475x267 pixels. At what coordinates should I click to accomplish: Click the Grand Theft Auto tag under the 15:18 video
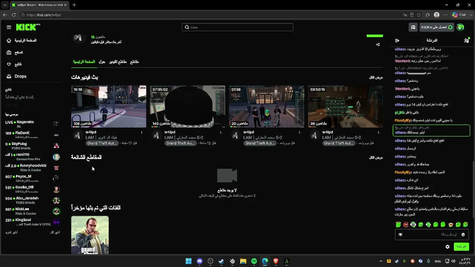(x=102, y=143)
